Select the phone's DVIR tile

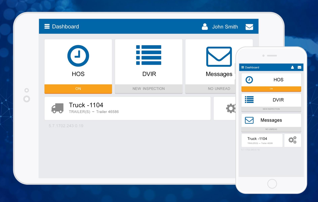[x=271, y=102]
